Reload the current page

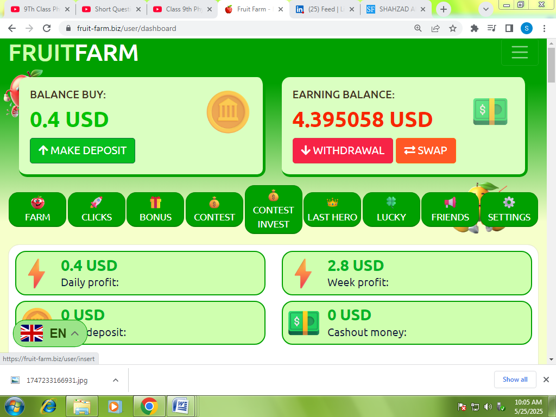tap(47, 28)
